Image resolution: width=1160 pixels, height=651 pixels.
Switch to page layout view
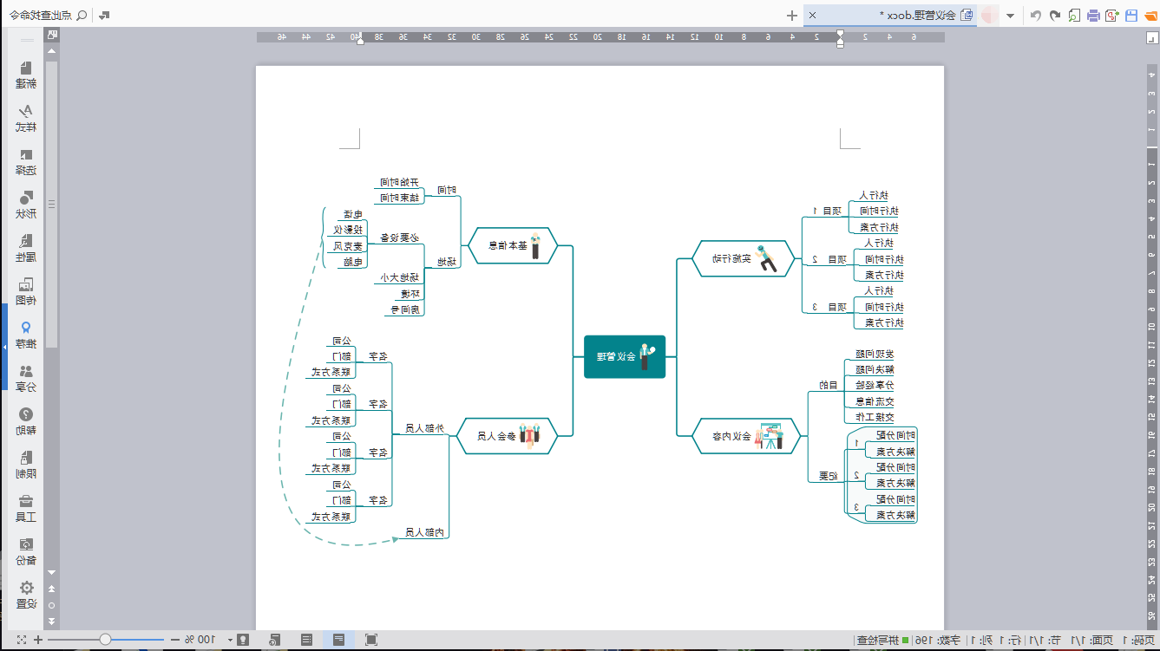(338, 640)
